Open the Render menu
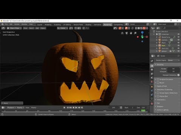 click(x=17, y=24)
